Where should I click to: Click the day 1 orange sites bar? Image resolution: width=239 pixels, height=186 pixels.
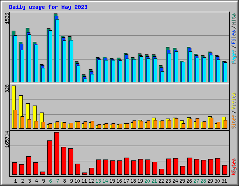tap(15, 119)
